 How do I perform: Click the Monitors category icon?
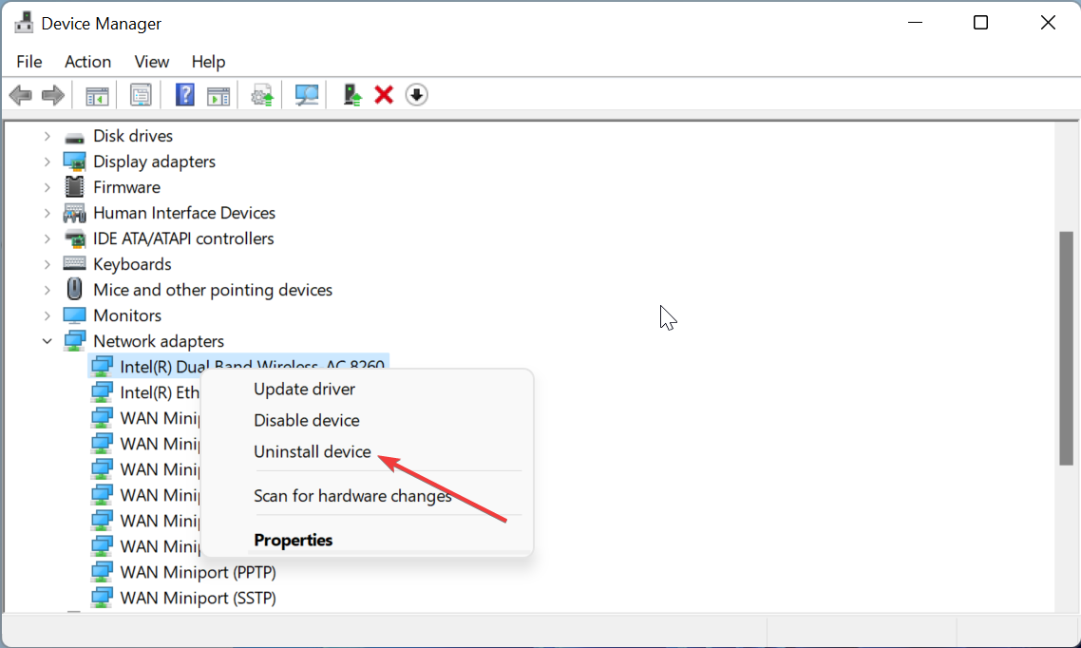(x=74, y=315)
